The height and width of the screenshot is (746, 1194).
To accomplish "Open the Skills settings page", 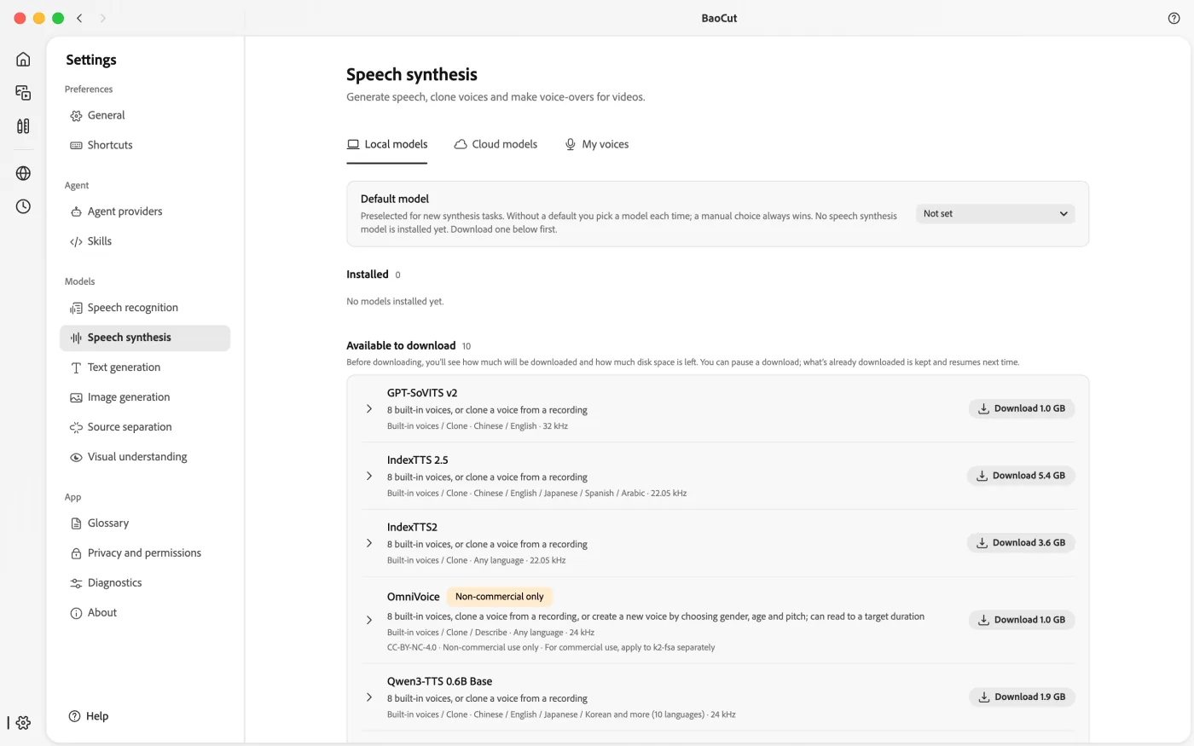I will tap(145, 241).
